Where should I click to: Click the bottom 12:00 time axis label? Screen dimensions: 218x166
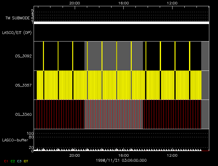[x=172, y=155]
